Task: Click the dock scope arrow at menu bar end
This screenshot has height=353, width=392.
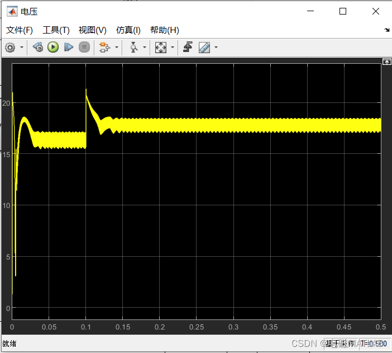Action: pos(387,30)
